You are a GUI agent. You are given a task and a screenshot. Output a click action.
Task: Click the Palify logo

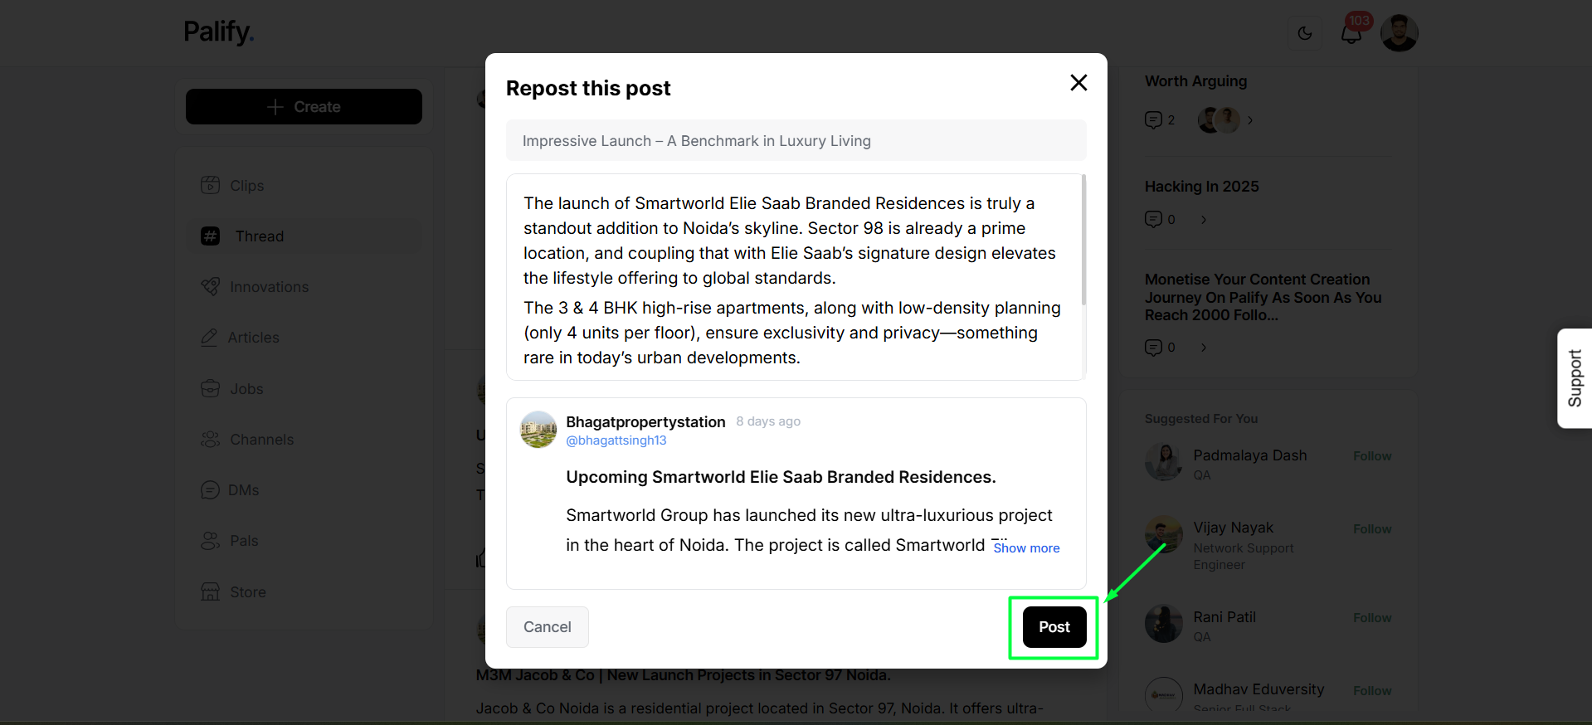pos(218,32)
